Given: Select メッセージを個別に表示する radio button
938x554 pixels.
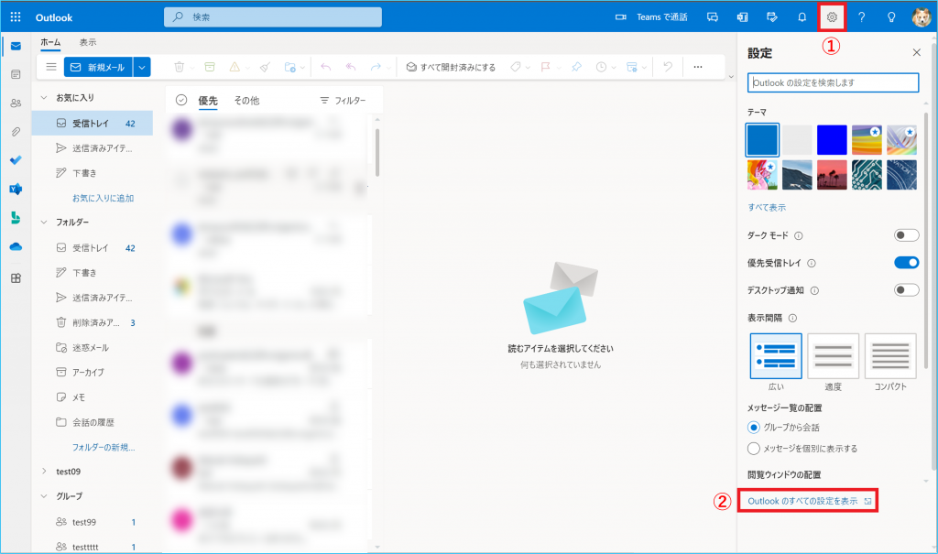Looking at the screenshot, I should click(754, 449).
